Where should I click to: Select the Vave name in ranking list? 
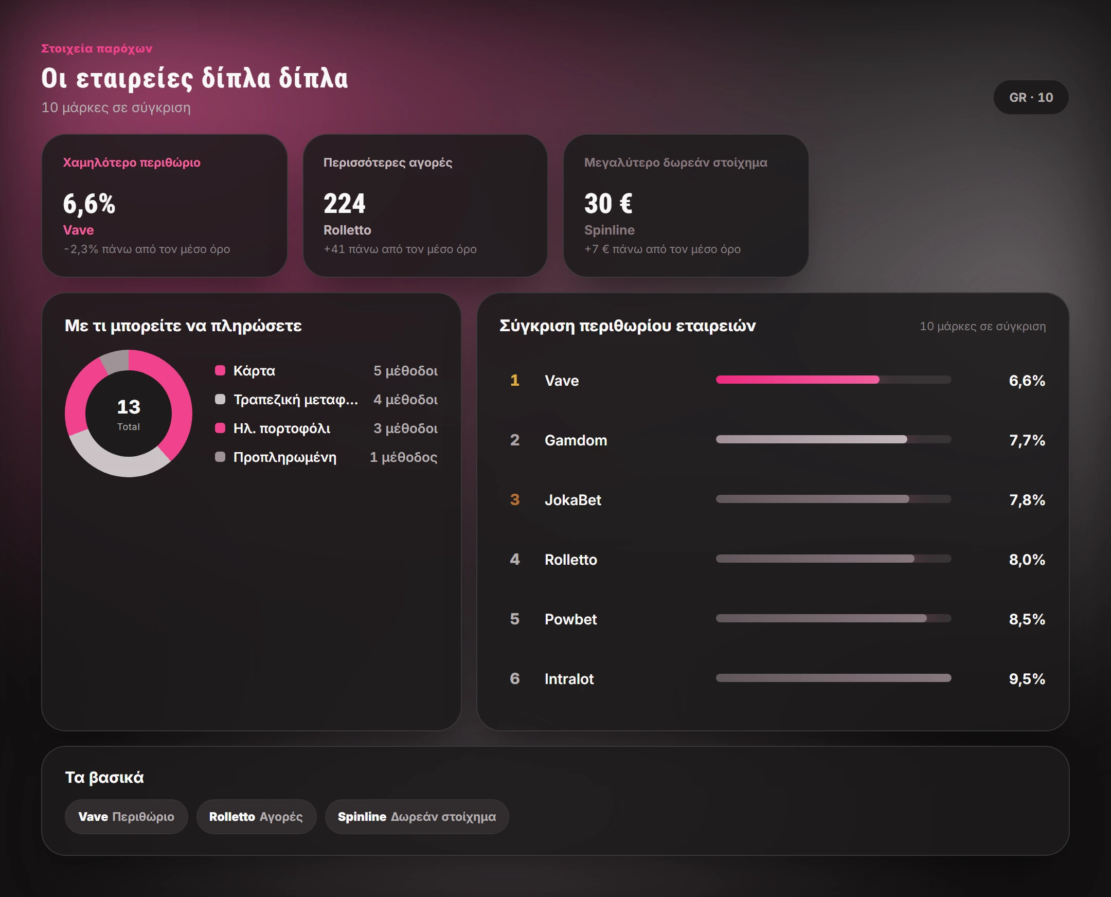point(562,381)
